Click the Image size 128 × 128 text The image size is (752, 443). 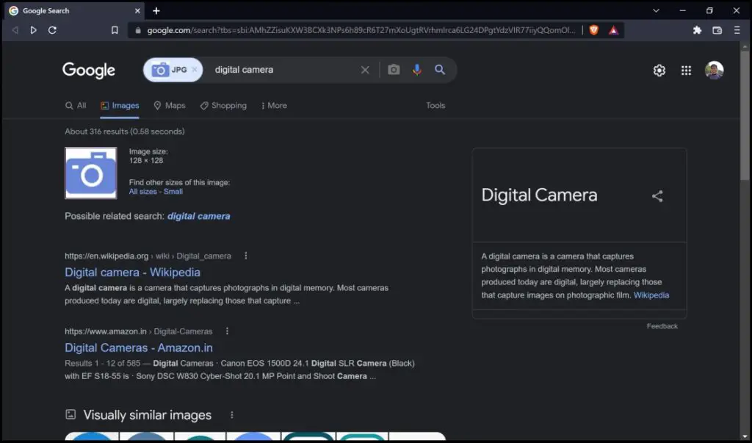coord(148,156)
